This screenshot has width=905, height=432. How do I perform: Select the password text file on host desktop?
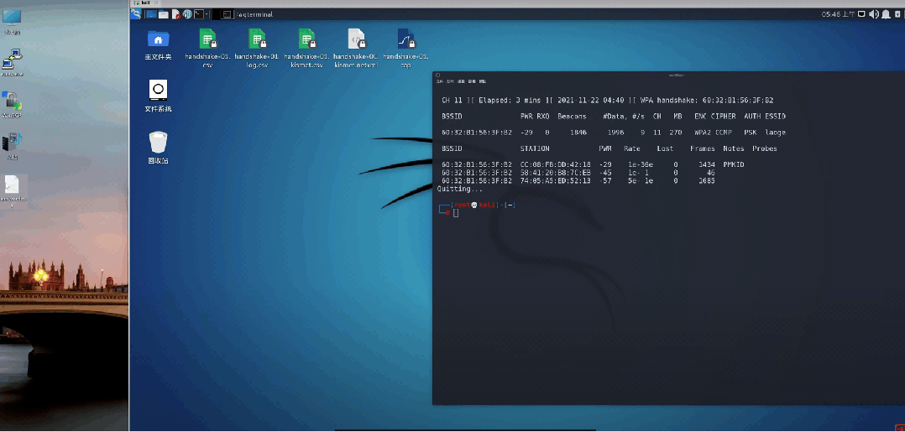13,191
